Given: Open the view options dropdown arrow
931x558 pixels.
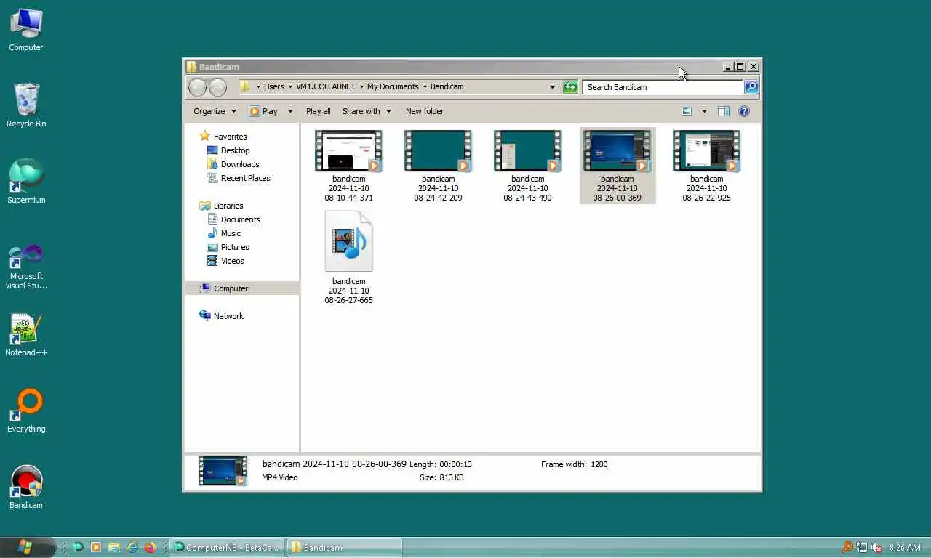Looking at the screenshot, I should point(704,111).
